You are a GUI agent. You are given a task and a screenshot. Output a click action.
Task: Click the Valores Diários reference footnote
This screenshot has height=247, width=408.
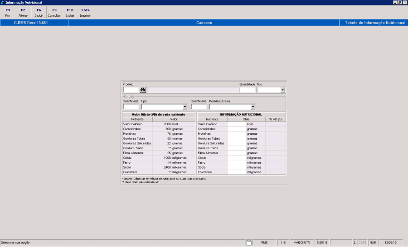coord(164,179)
